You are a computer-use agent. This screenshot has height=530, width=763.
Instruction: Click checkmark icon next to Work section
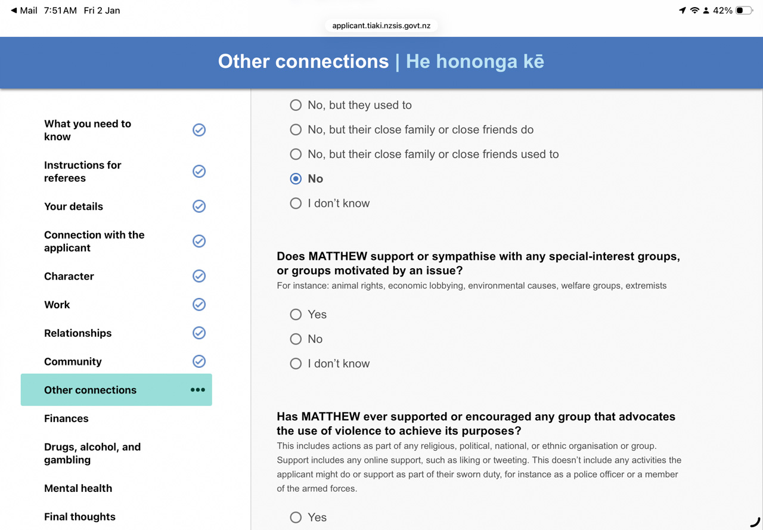pyautogui.click(x=199, y=305)
